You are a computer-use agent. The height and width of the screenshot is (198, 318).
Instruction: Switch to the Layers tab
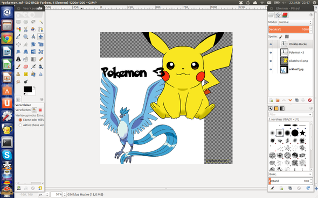[271, 15]
